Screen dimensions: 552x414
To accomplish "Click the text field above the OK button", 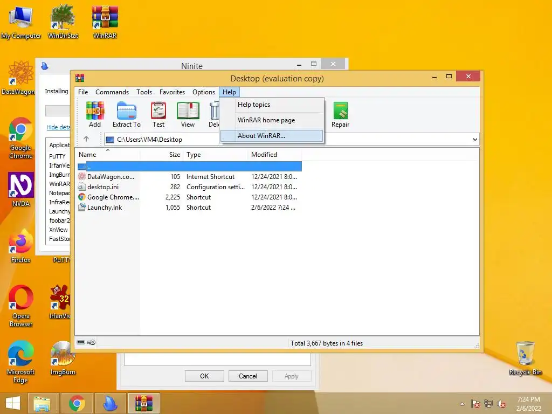I will click(217, 359).
